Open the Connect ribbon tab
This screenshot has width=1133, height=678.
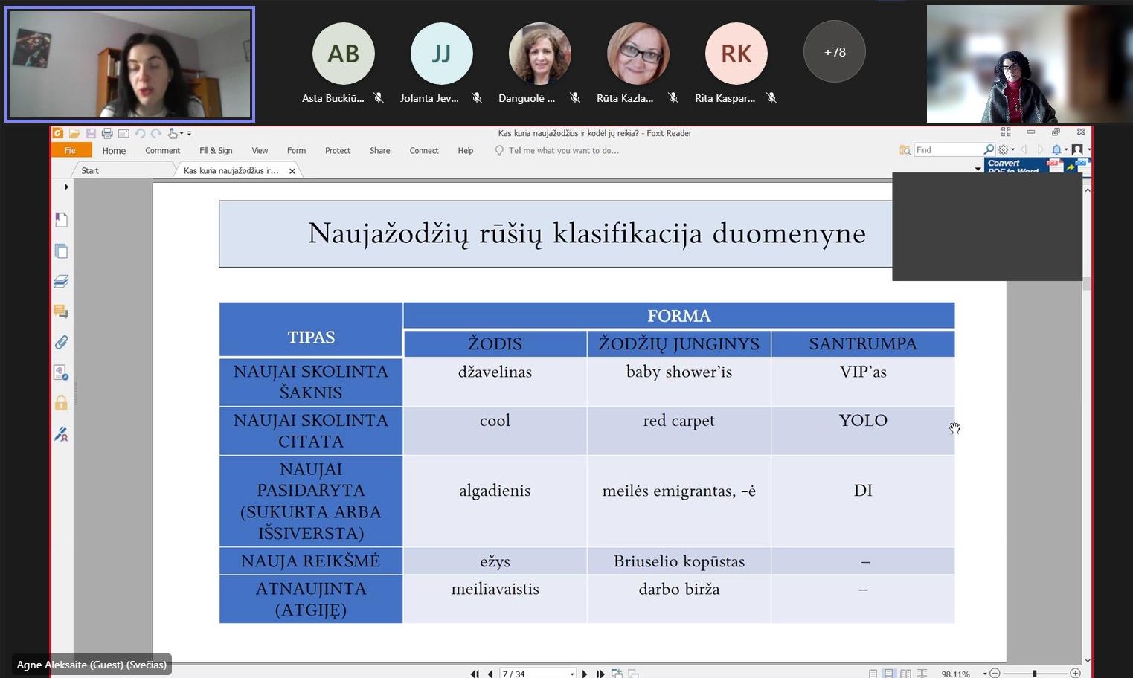point(424,150)
